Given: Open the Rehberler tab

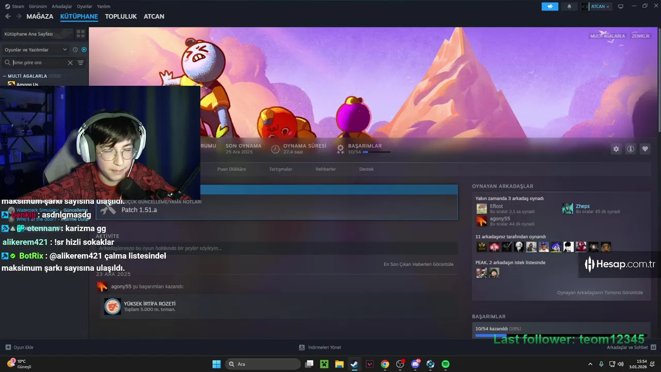Looking at the screenshot, I should click(x=326, y=169).
